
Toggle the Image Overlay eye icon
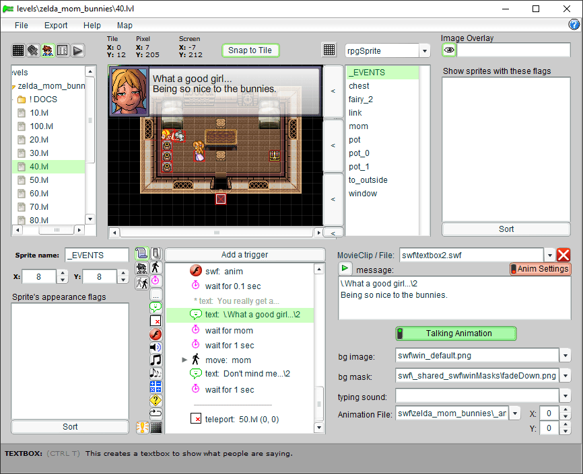(448, 50)
